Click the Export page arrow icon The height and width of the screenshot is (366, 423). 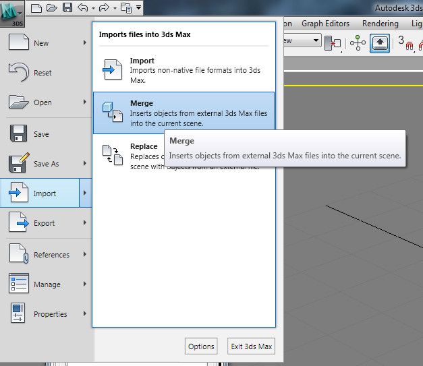tap(19, 222)
